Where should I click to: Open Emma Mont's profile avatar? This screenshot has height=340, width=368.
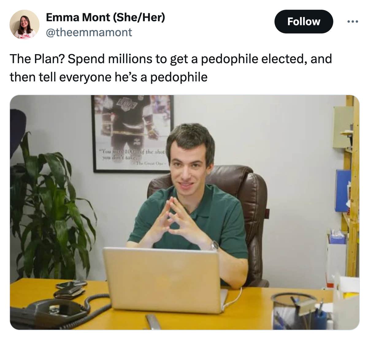(24, 25)
